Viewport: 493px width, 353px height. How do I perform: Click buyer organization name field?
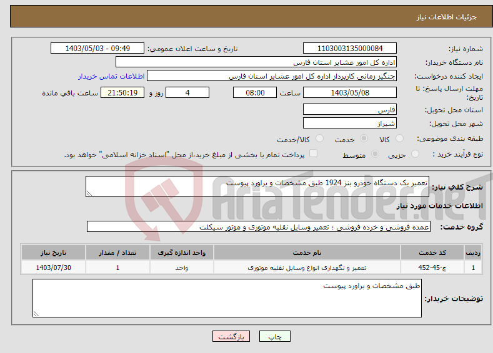coord(256,62)
